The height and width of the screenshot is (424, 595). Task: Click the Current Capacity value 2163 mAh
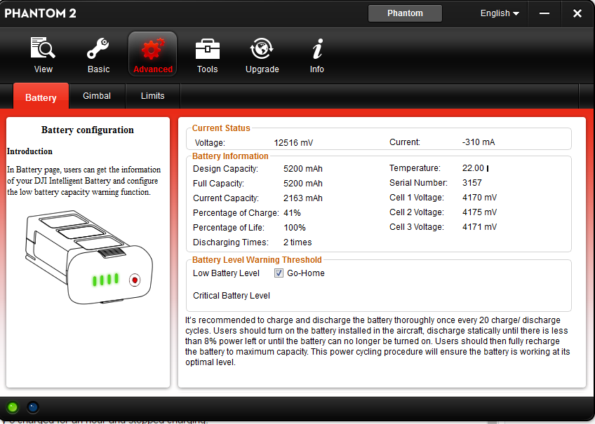point(303,198)
